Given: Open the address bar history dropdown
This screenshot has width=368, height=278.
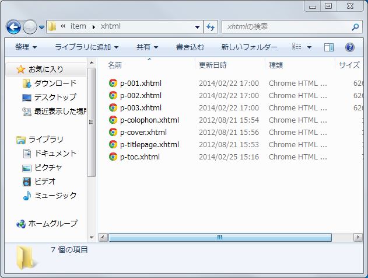Looking at the screenshot, I should tap(197, 27).
